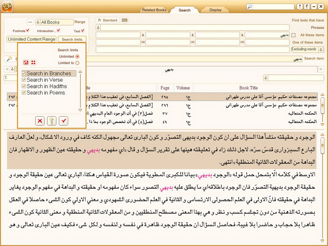Open help via green question mark icon

tap(52, 121)
